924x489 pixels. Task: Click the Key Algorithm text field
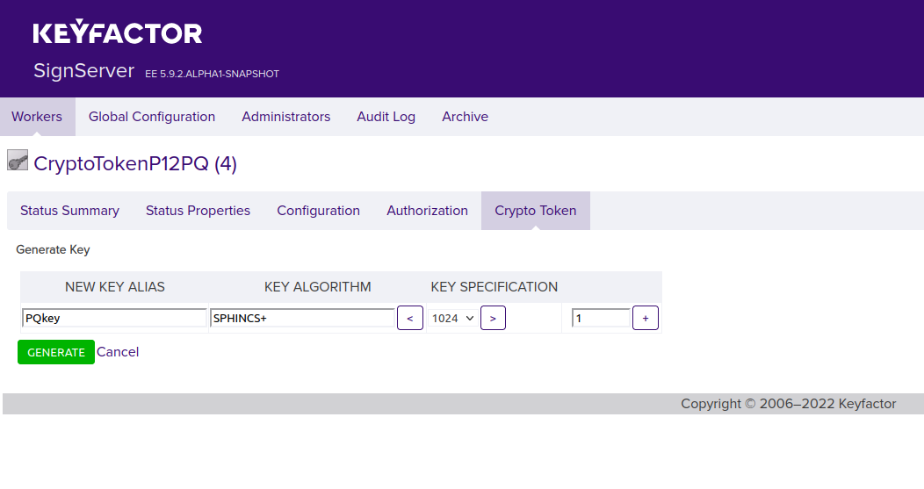[302, 318]
